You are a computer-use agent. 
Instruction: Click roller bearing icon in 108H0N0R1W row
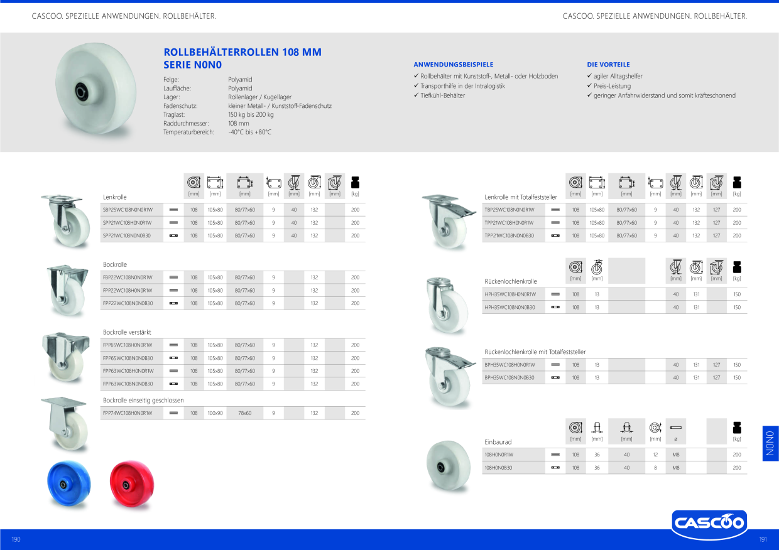pyautogui.click(x=555, y=454)
